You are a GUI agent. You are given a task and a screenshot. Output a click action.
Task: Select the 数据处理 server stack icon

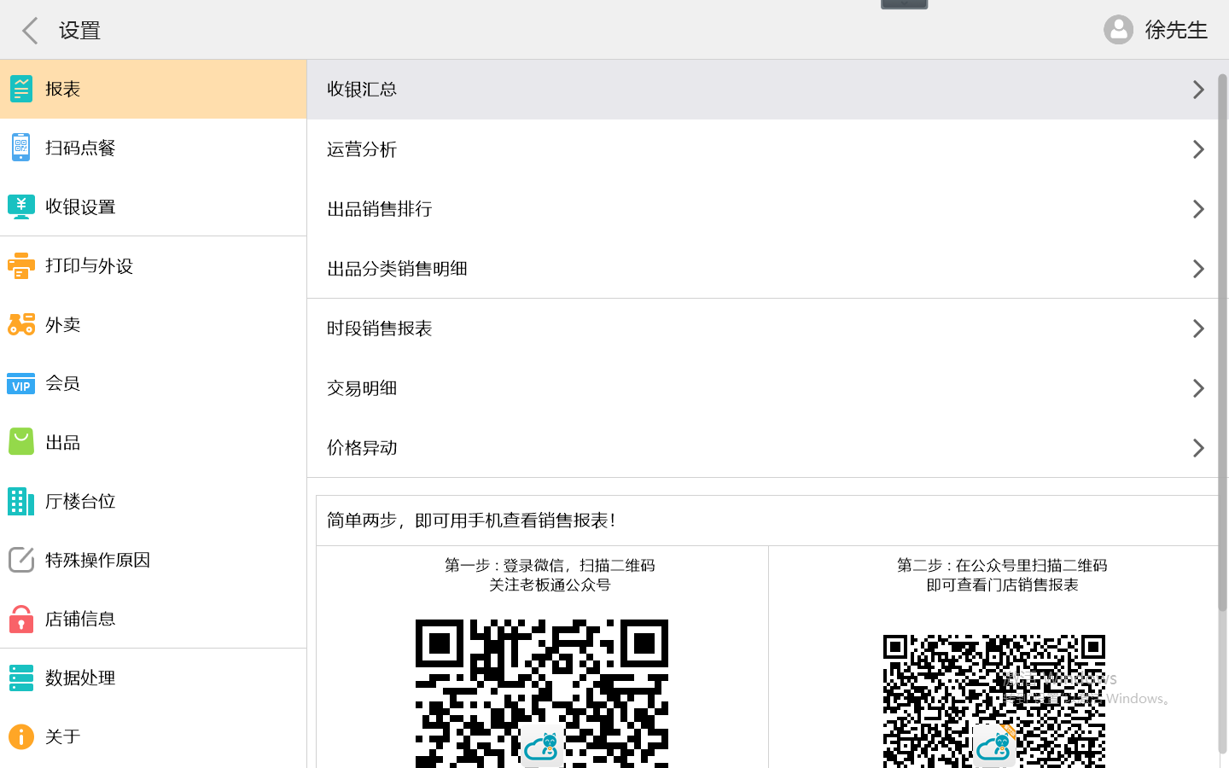pos(21,678)
